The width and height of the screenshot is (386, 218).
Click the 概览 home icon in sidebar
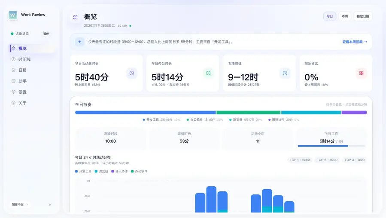click(x=14, y=48)
